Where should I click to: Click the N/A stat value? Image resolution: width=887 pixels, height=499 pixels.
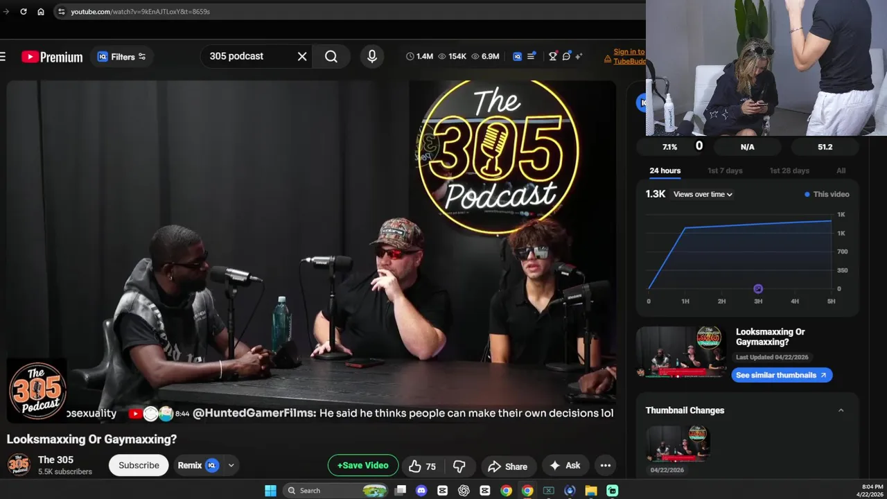(x=747, y=147)
